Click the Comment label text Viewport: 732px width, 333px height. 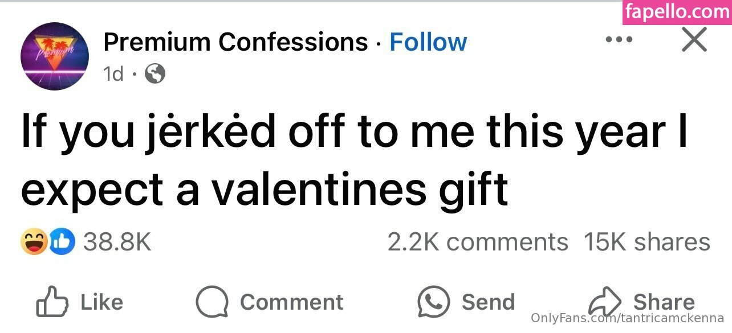click(291, 302)
